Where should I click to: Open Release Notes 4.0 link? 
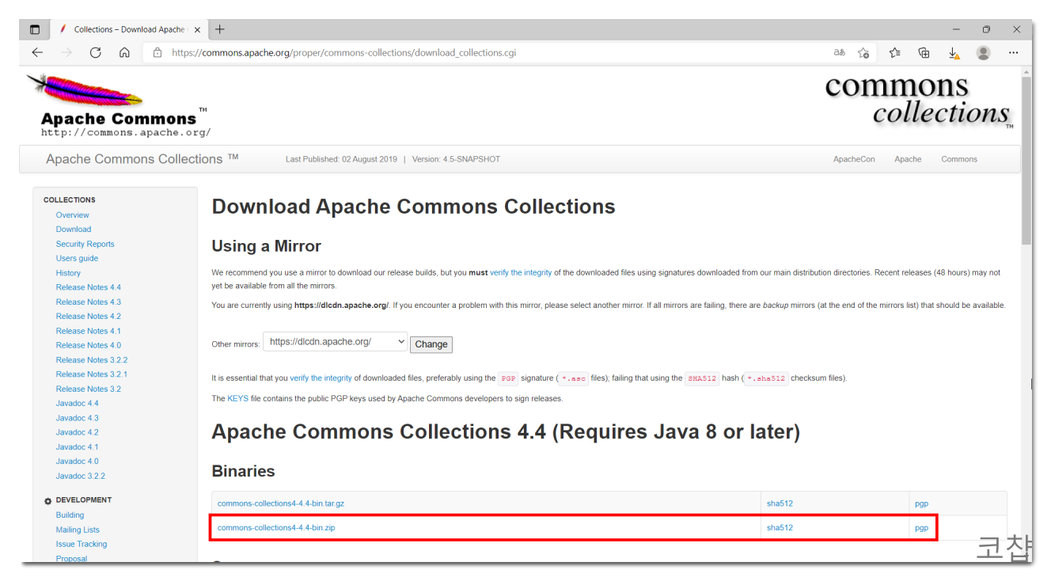point(89,345)
